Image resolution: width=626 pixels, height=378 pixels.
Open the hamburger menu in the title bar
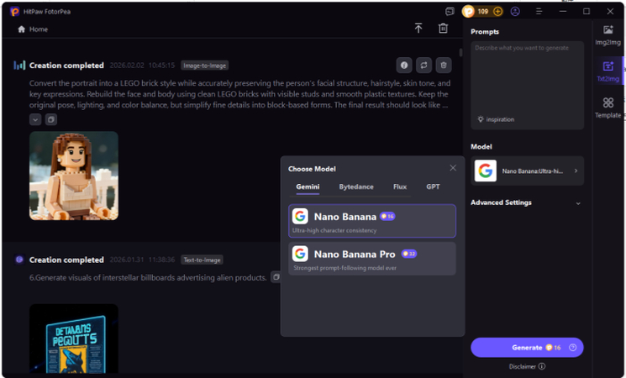point(539,12)
